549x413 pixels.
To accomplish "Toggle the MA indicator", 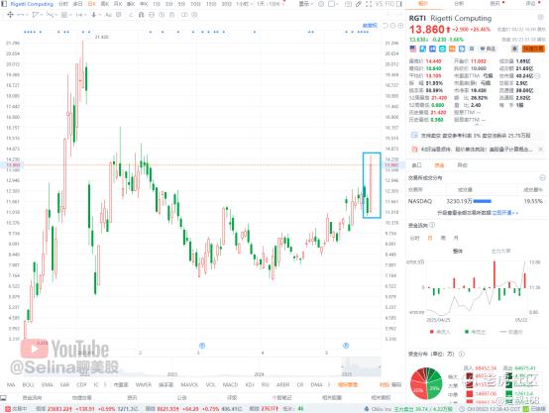I will (x=11, y=384).
